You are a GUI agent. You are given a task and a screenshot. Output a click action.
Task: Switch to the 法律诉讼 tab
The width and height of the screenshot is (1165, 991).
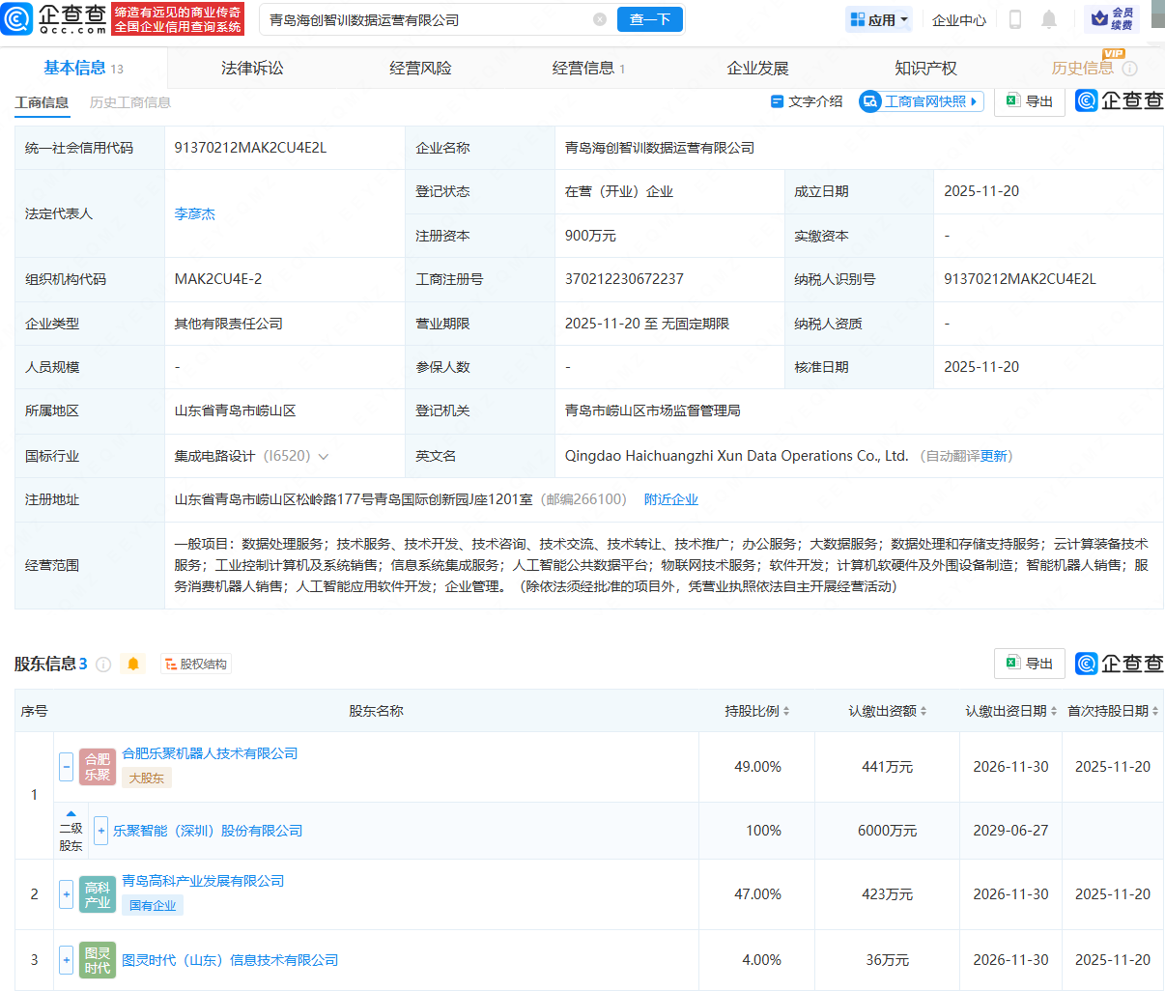coord(250,68)
